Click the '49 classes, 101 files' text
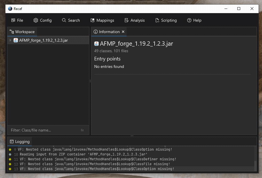262x178 pixels. coord(111,51)
